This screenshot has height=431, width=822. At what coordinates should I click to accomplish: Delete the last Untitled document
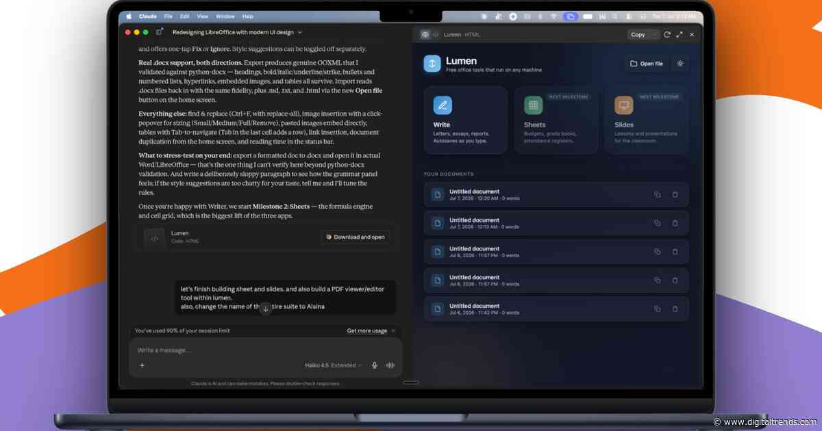[x=675, y=309]
